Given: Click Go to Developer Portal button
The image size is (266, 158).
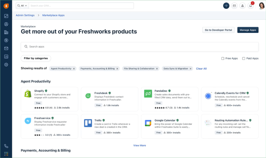Looking at the screenshot, I should 218,30.
